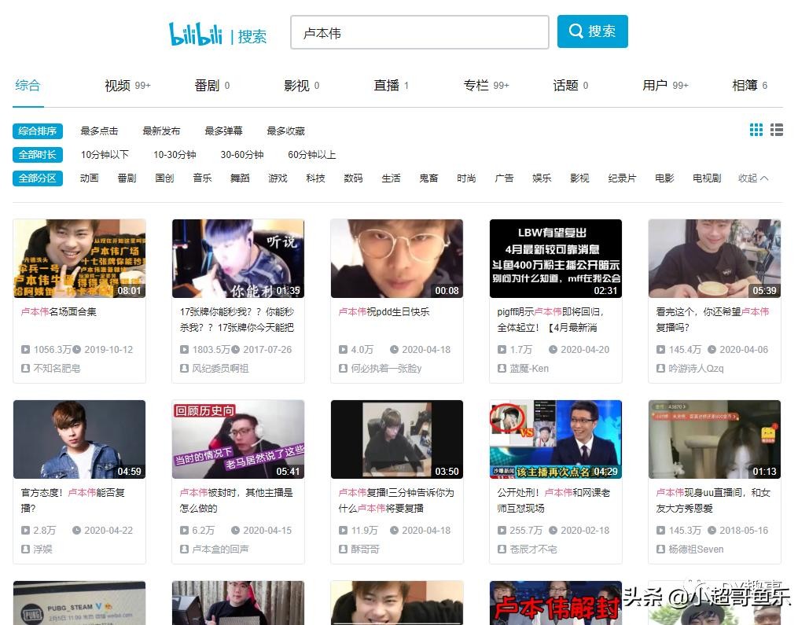Screen dimensions: 809x625
Task: Click uploader icon beside 蓝魔-Ken
Action: [502, 368]
